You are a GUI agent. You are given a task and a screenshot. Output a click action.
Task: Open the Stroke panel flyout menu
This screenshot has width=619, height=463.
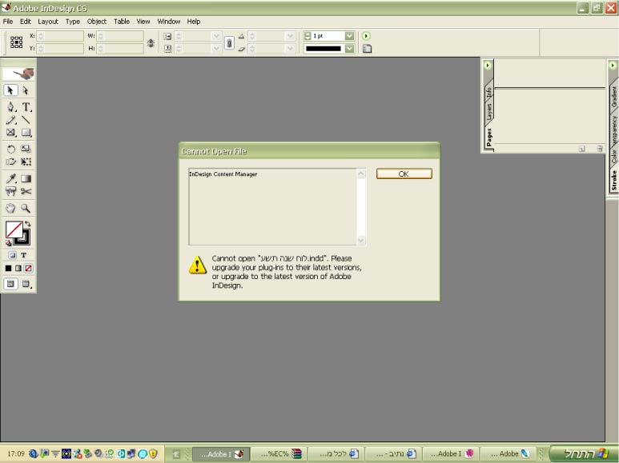[x=613, y=65]
